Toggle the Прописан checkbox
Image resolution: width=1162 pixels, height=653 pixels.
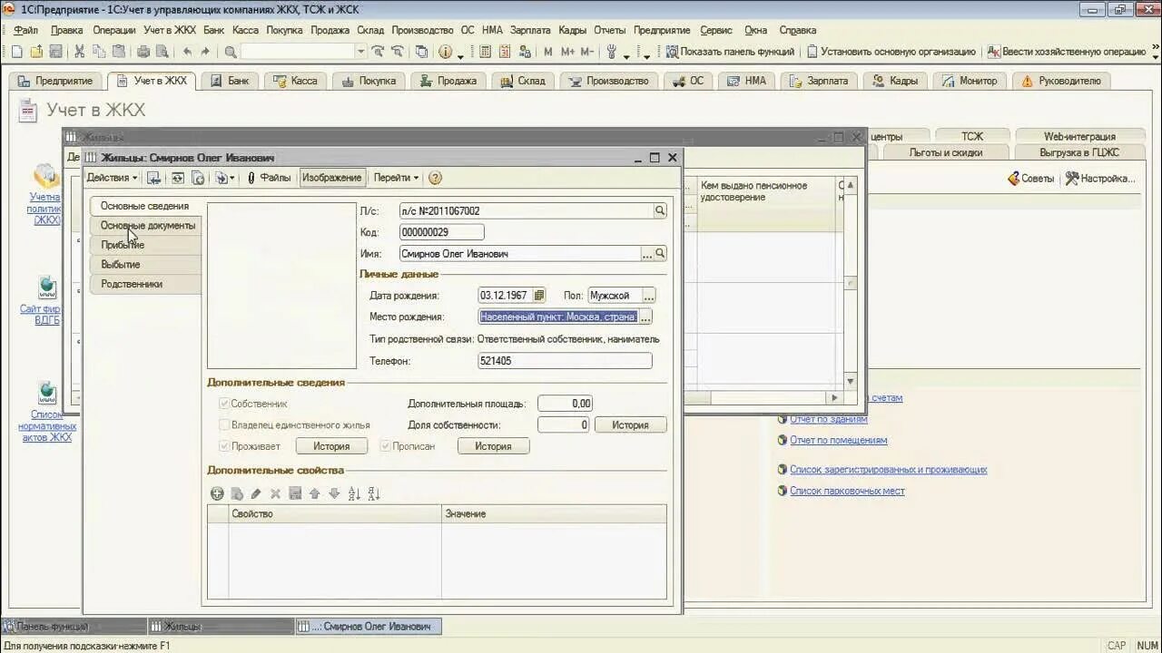coord(386,446)
